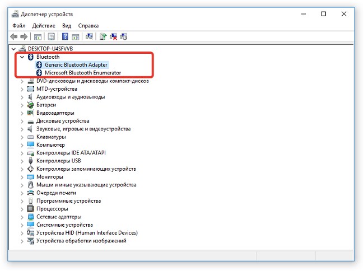Click the DVD-дисководы drive icon
The image size is (364, 271).
click(x=31, y=81)
